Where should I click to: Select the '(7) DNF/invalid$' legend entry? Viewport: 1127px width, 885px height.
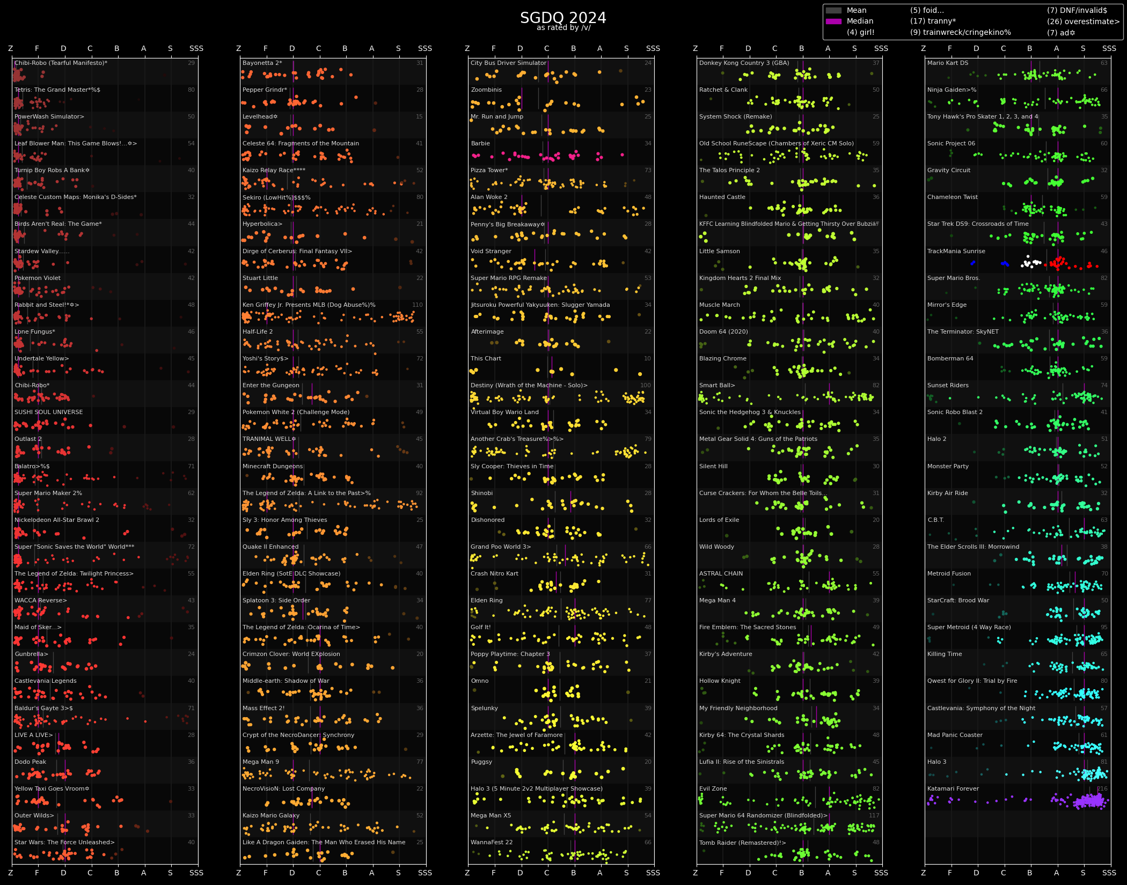(1077, 10)
